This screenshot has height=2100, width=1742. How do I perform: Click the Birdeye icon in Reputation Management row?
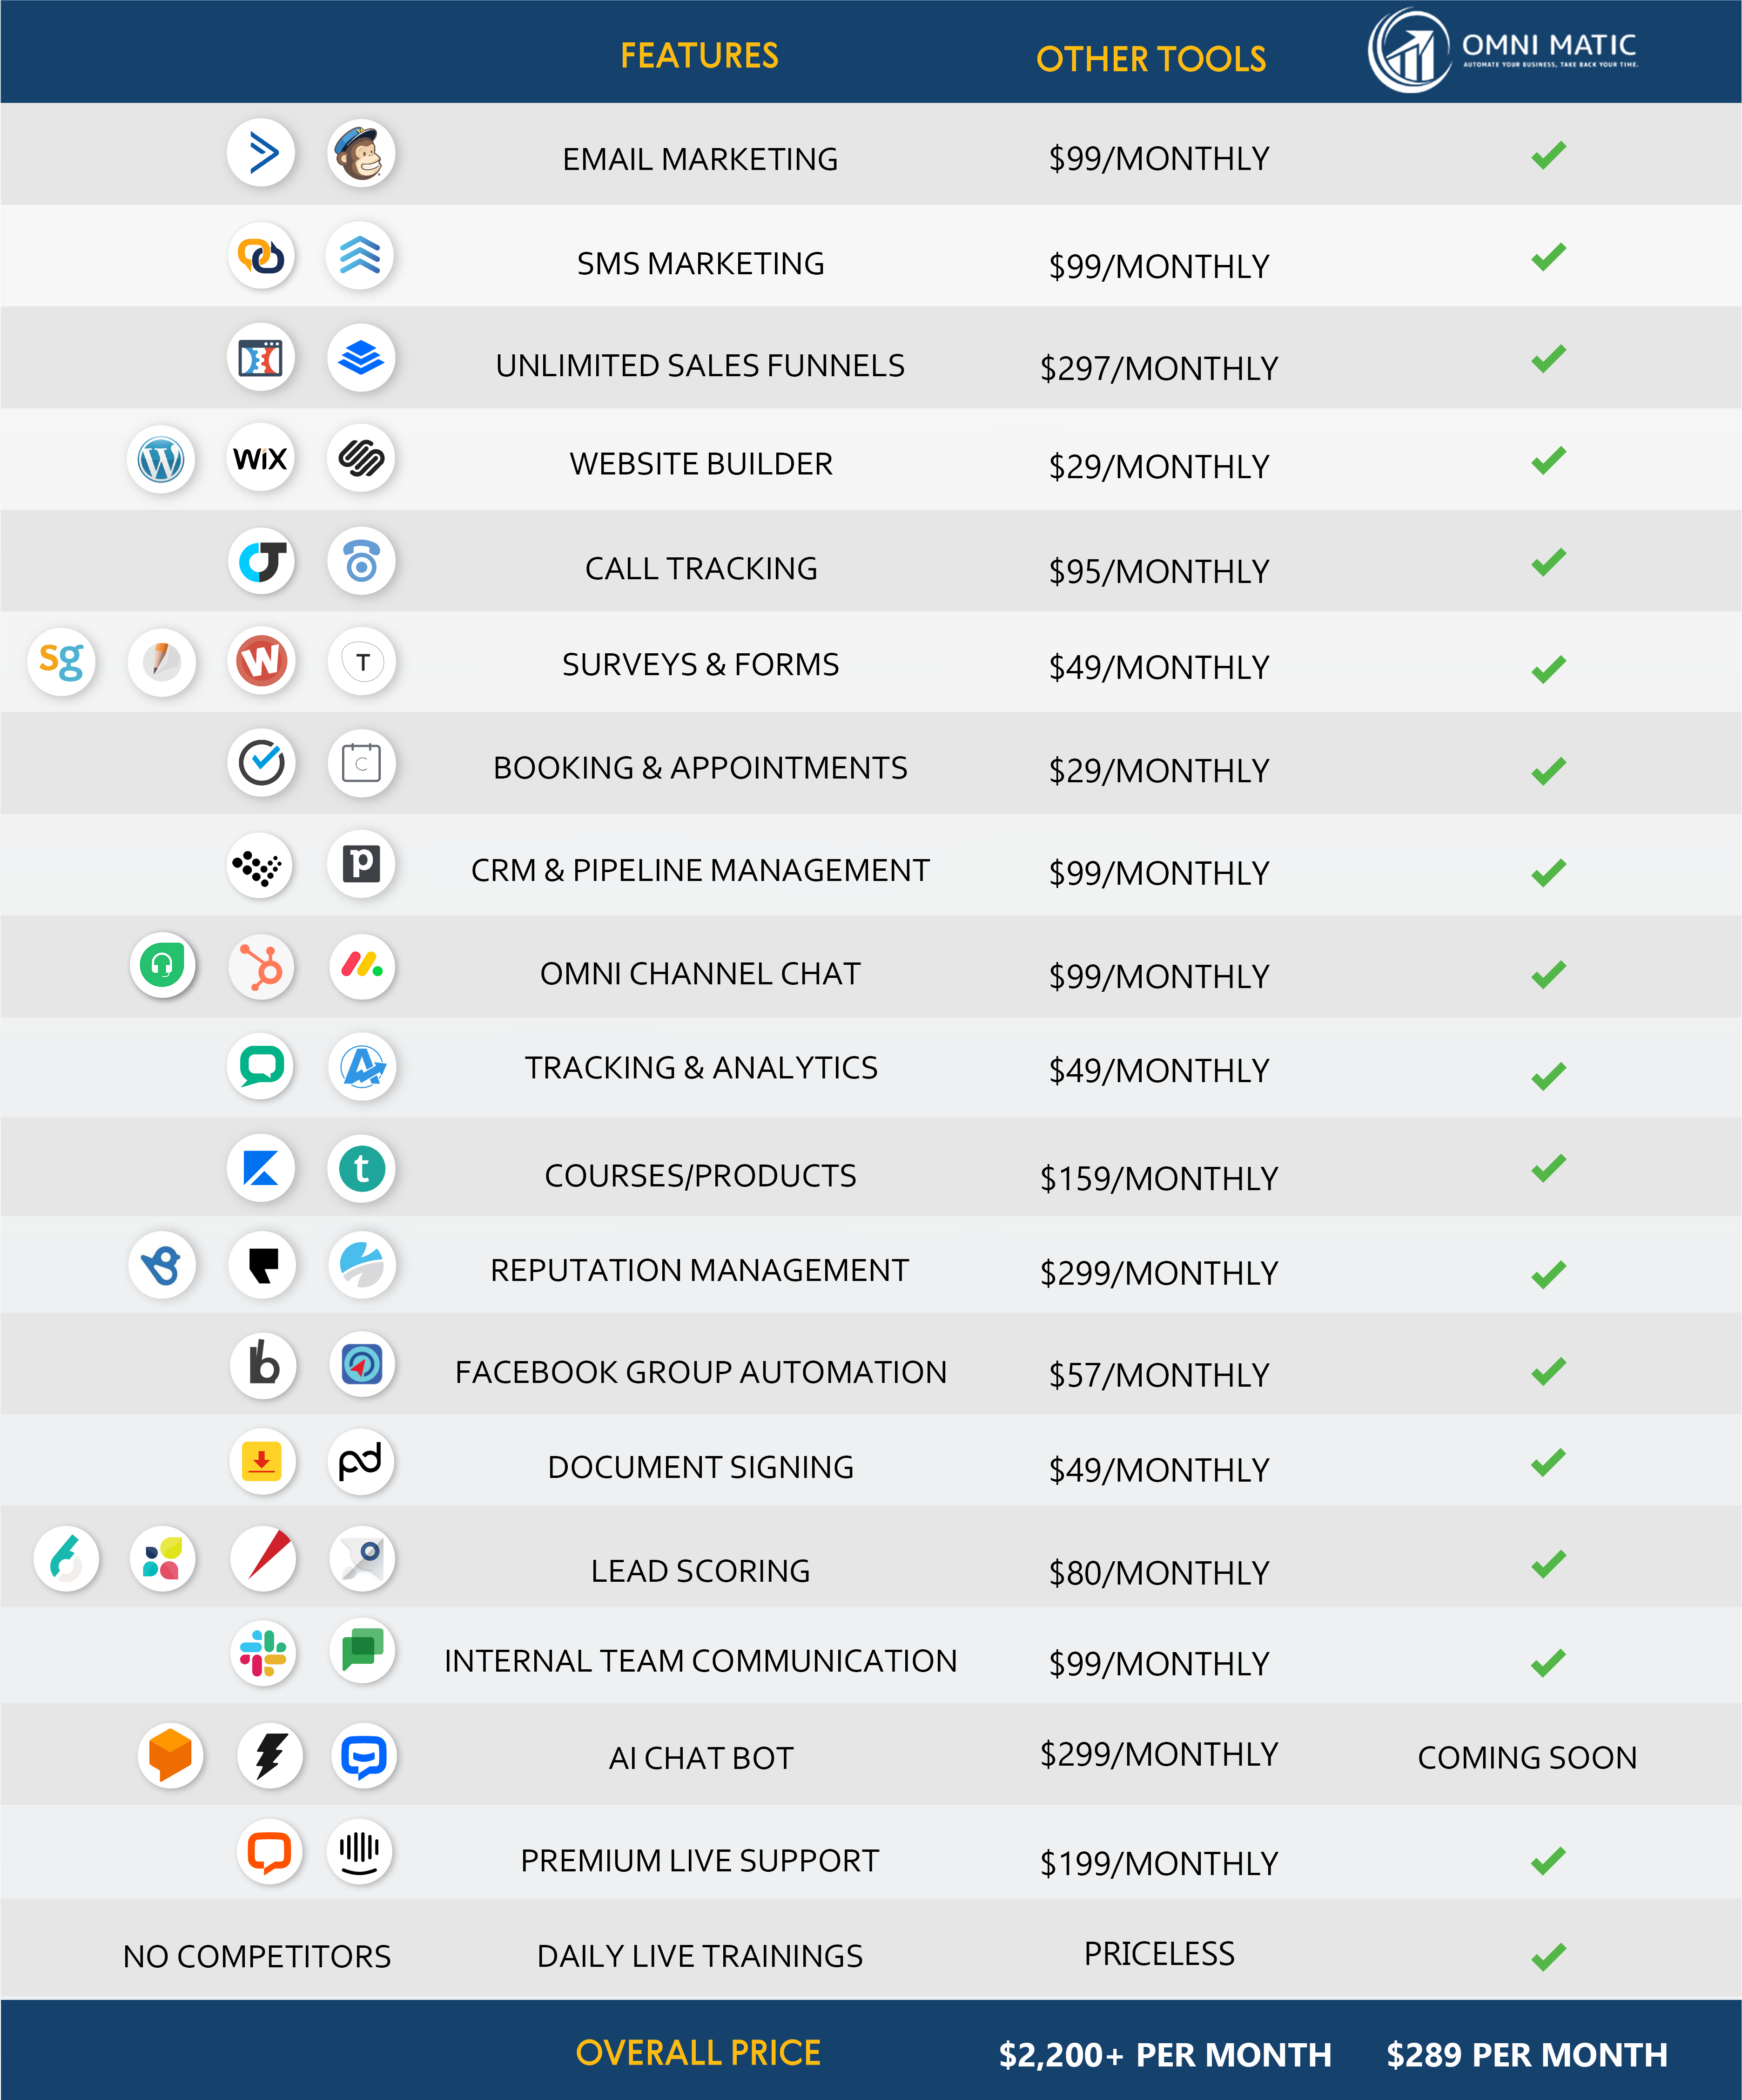(x=162, y=1265)
